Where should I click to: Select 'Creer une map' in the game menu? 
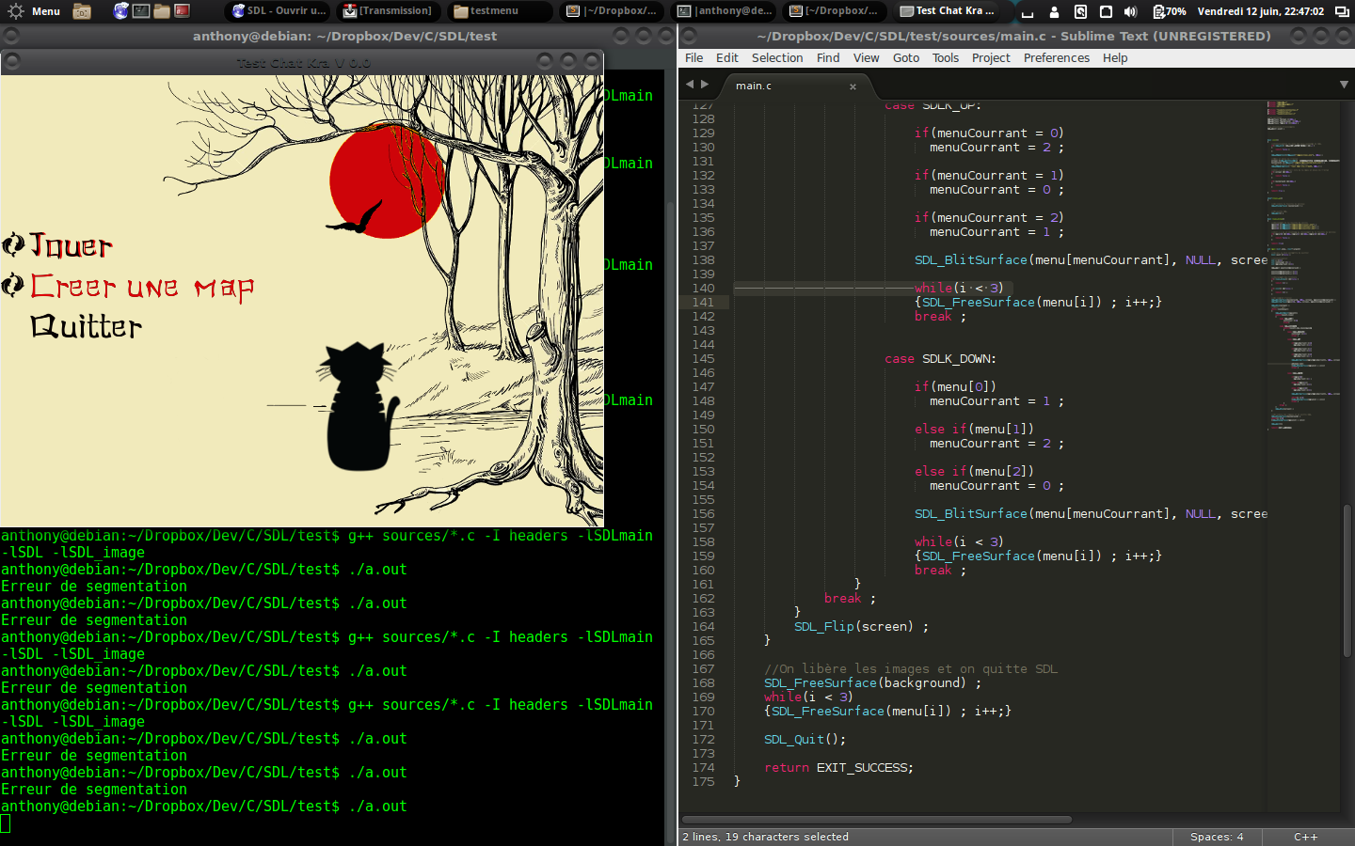point(142,287)
